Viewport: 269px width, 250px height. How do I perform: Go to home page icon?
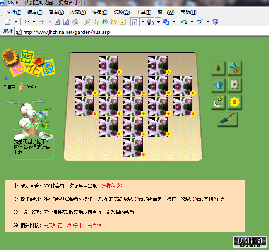pos(75,22)
